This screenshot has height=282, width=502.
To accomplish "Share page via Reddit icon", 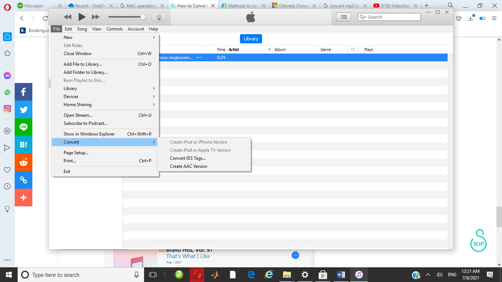I will click(24, 162).
